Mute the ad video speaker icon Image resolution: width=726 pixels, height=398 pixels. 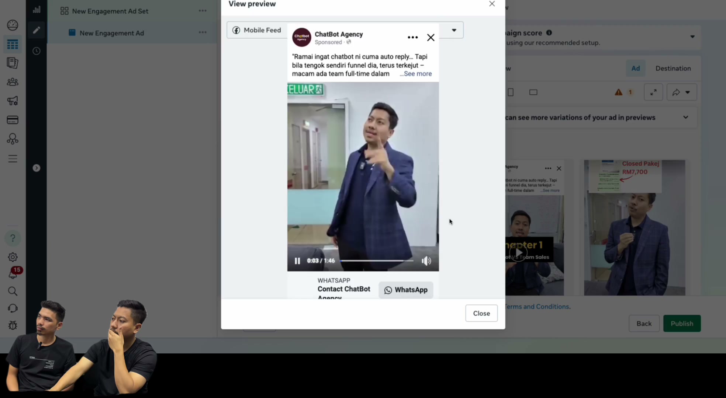tap(426, 261)
